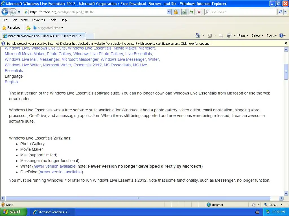Click vertical scrollbar up arrow
Screen dimensions: 289x216
286,49
